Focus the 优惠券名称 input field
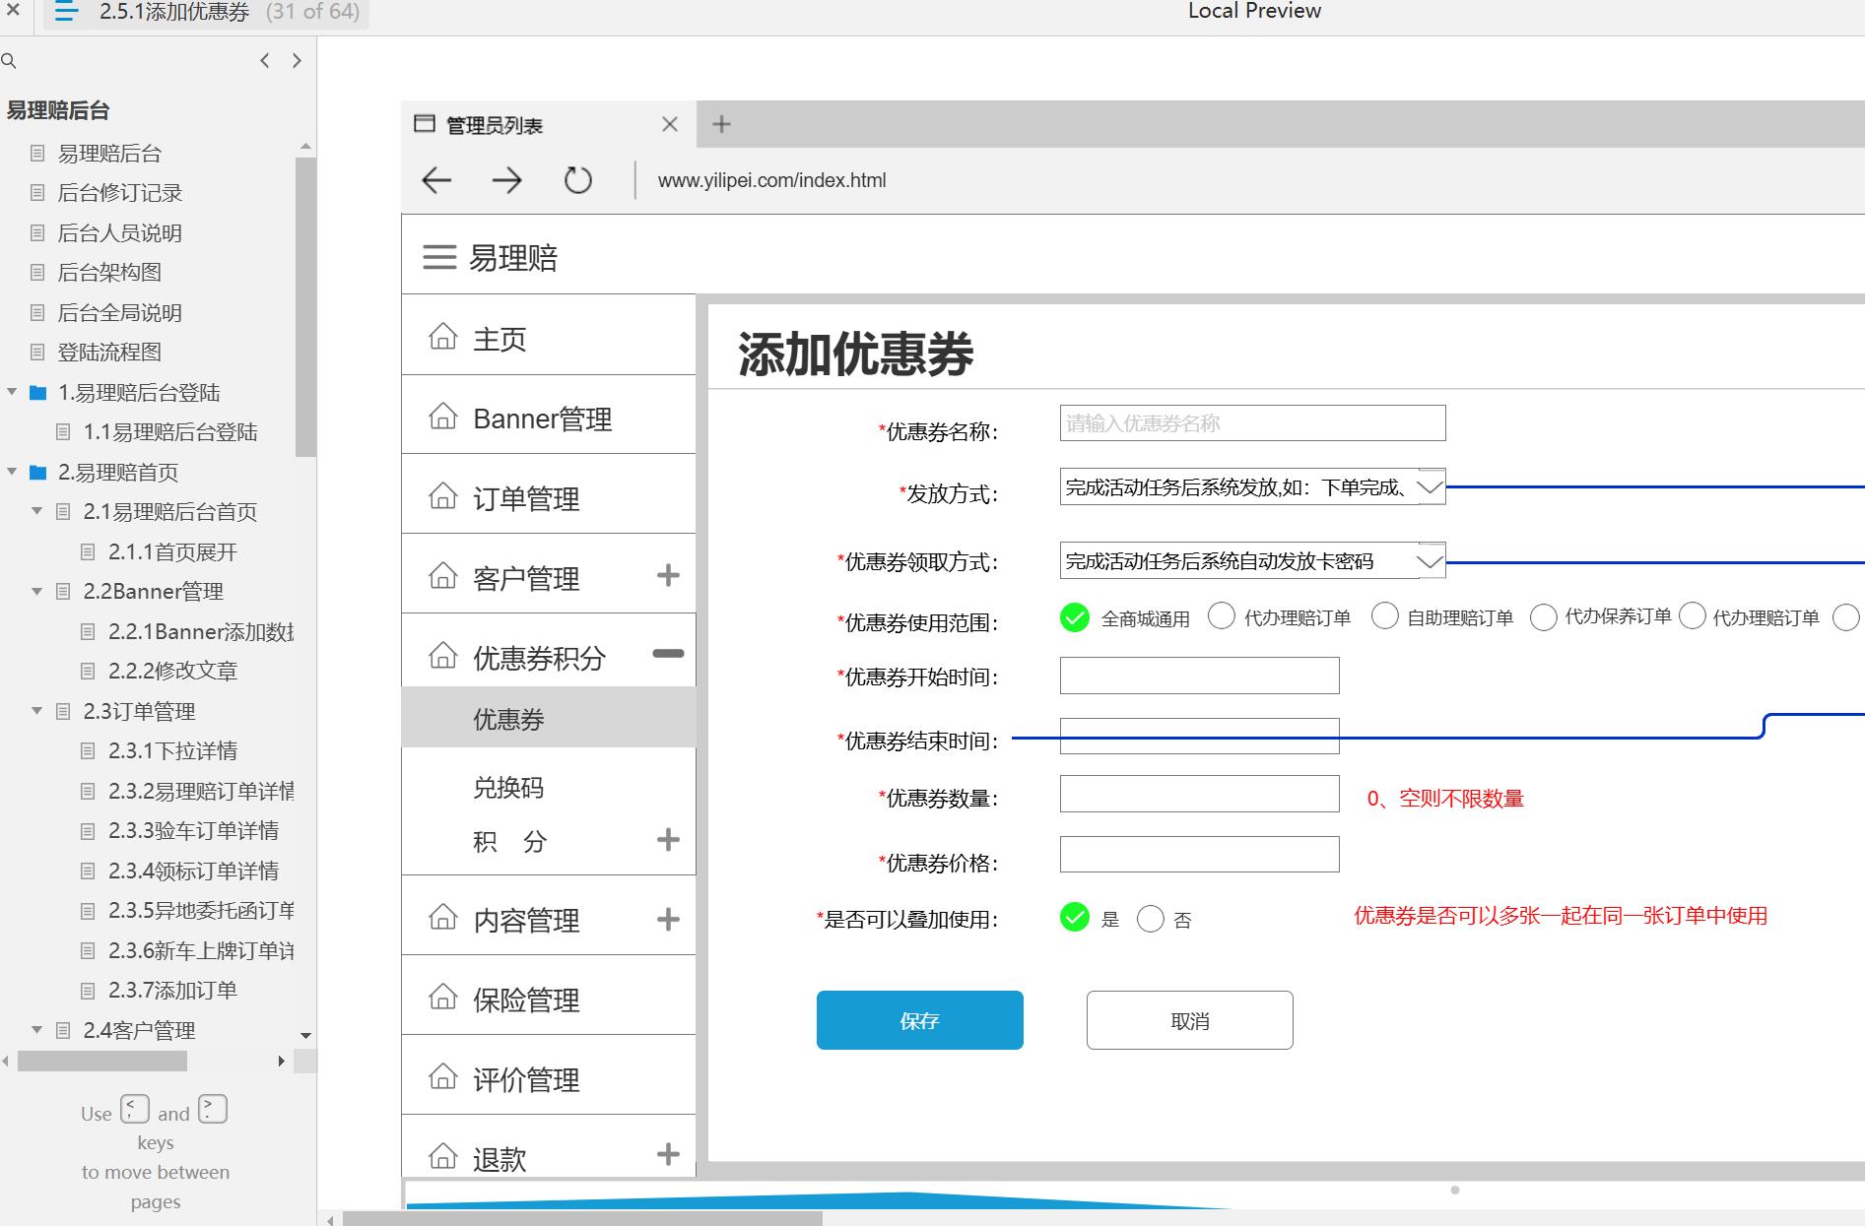The height and width of the screenshot is (1226, 1865). point(1252,423)
